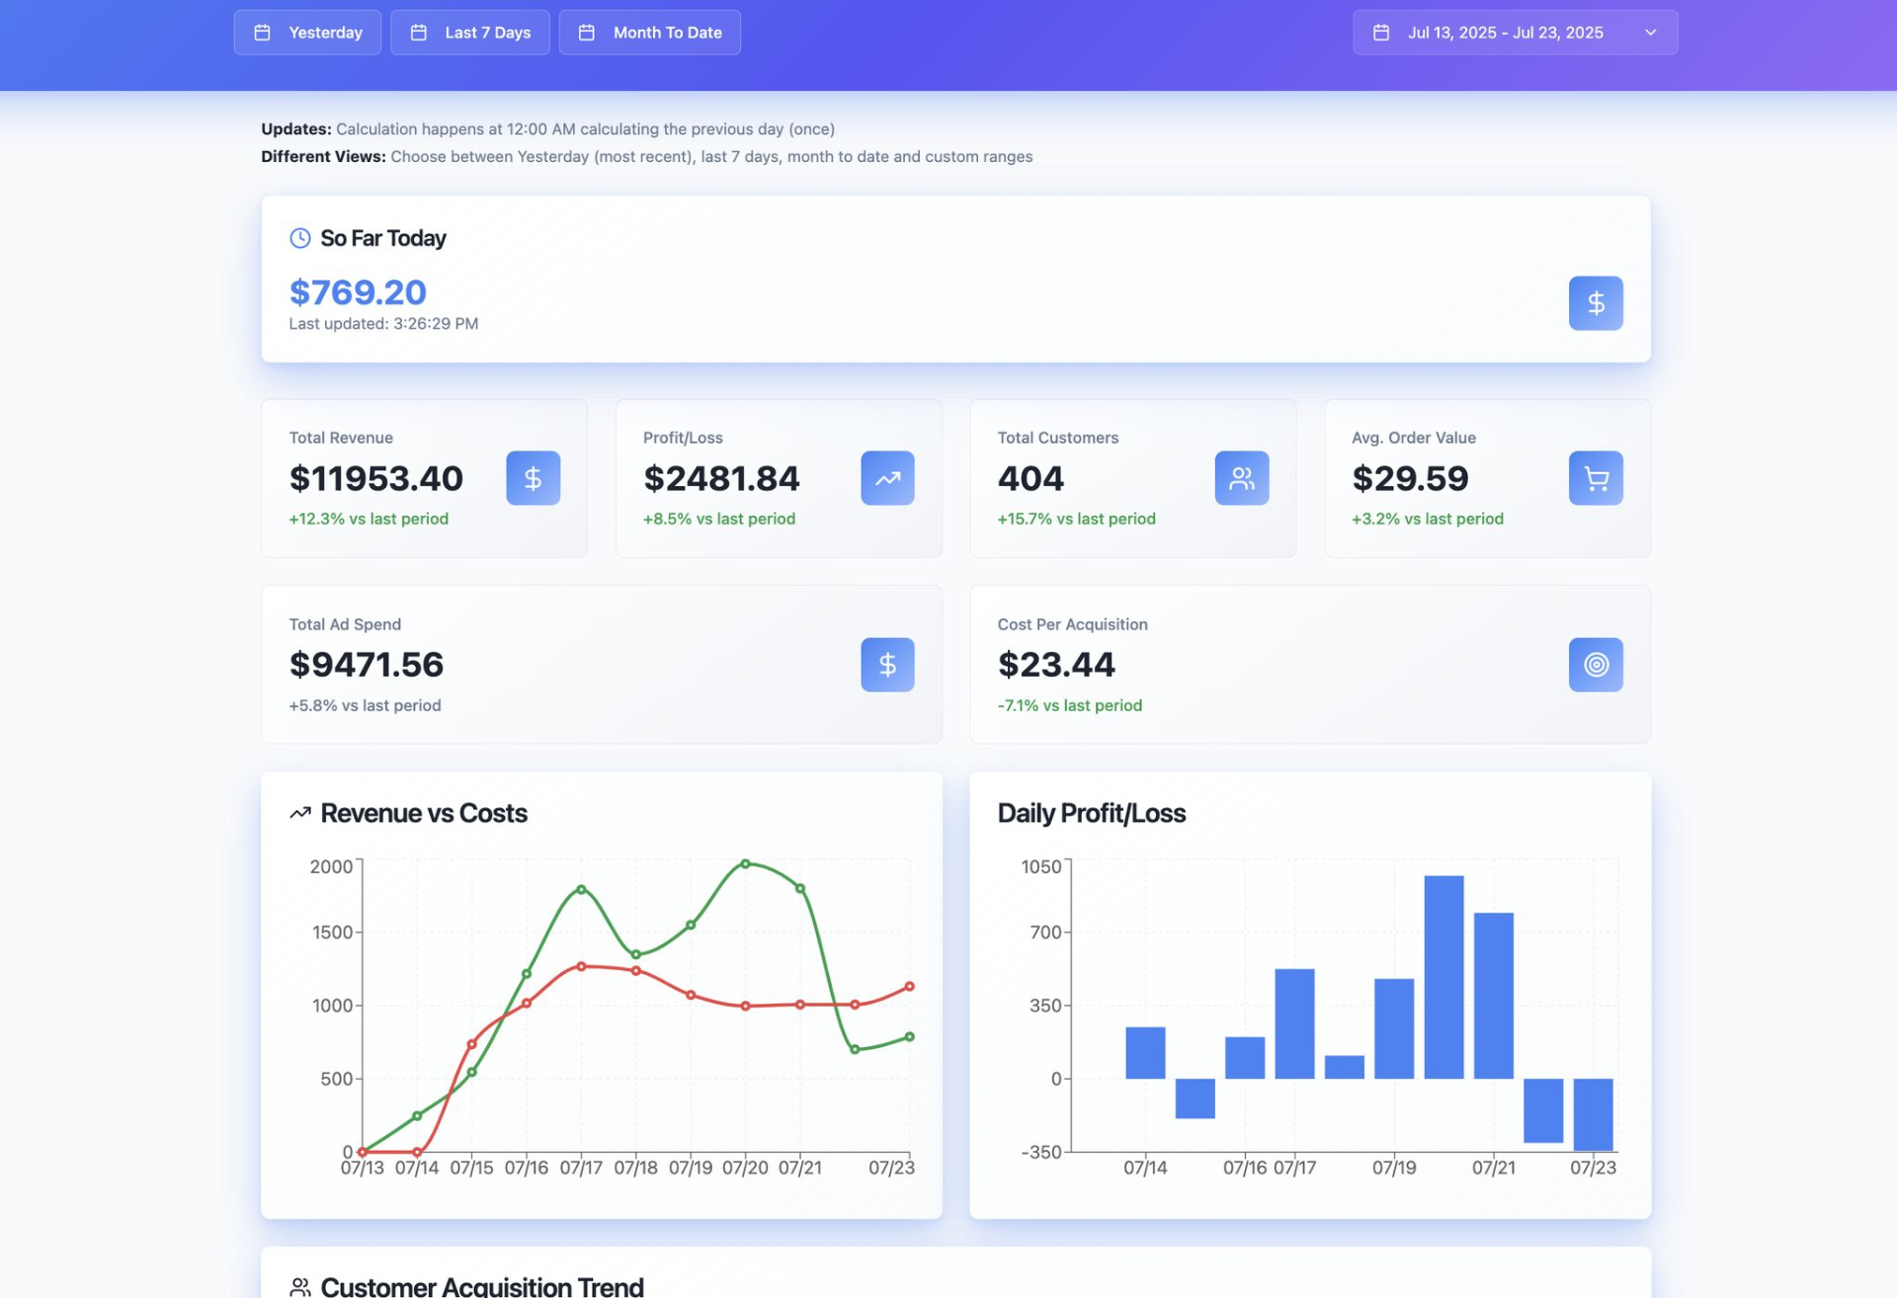1897x1298 pixels.
Task: Click the Yesterday date filter button
Action: click(307, 33)
